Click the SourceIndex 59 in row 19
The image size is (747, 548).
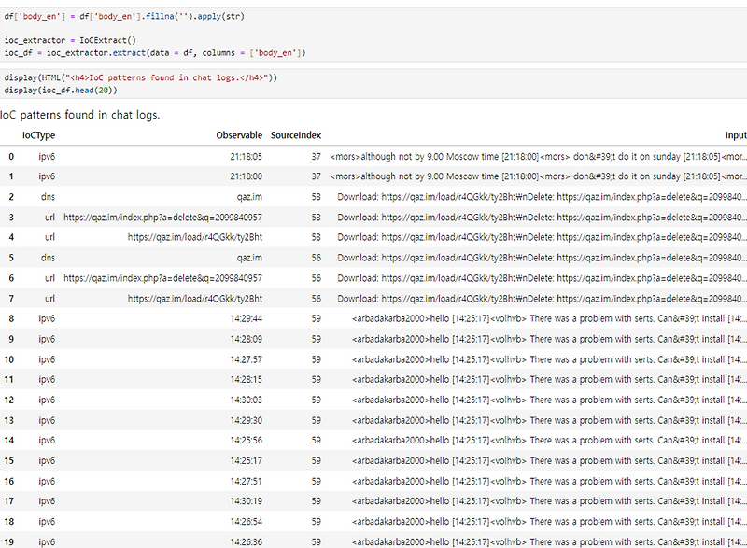[x=317, y=541]
